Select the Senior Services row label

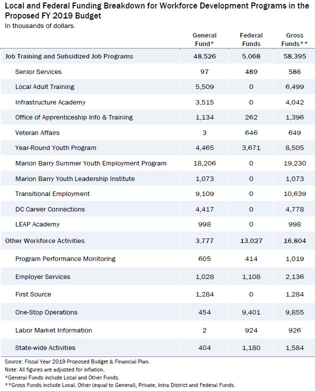pyautogui.click(x=38, y=72)
